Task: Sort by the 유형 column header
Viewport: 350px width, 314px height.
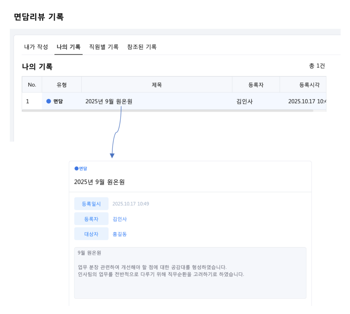Action: click(62, 85)
